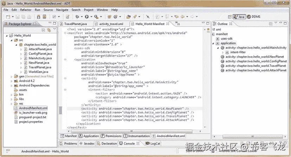Screen dimensions: 291x157
Task: Open the Android Virtual Device Manager icon
Action: [45, 17]
